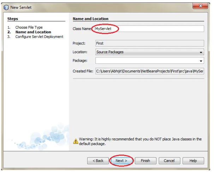
Task: Expand the Package dropdown arrow
Action: (201, 61)
